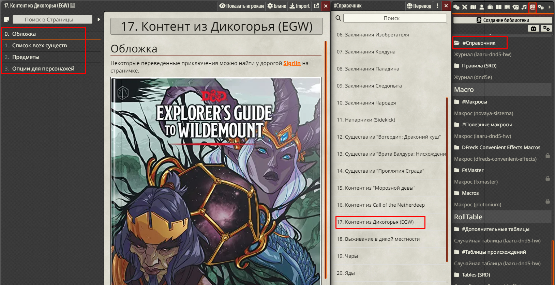Open entry 16. Контент из Call of the Netherdeep
Viewport: 555px width, 285px height.
(x=390, y=205)
